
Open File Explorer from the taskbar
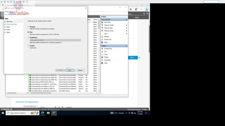coord(48,113)
